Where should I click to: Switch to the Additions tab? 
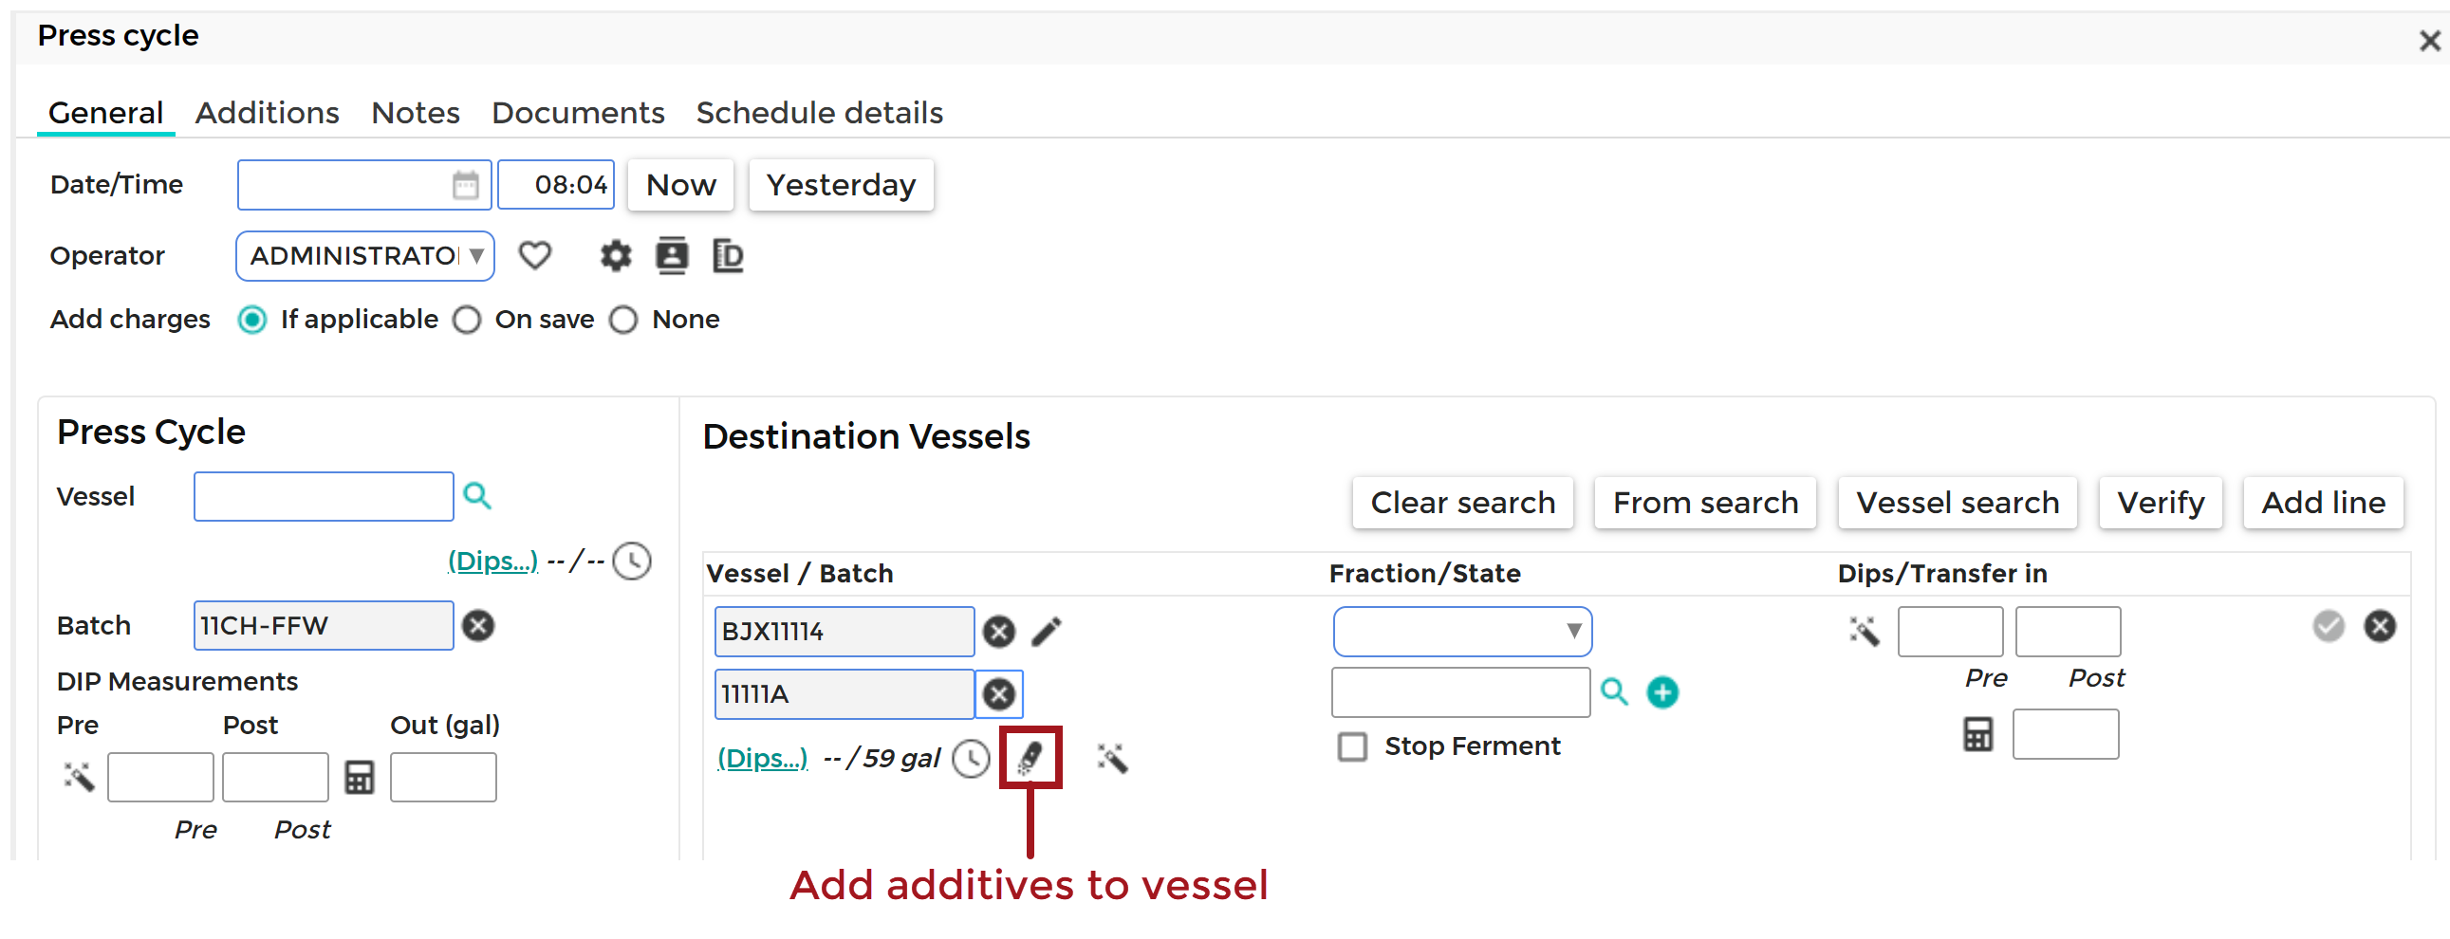[267, 113]
